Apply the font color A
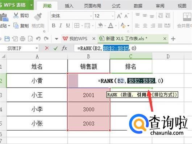This screenshot has height=144, width=192. pos(110,25)
